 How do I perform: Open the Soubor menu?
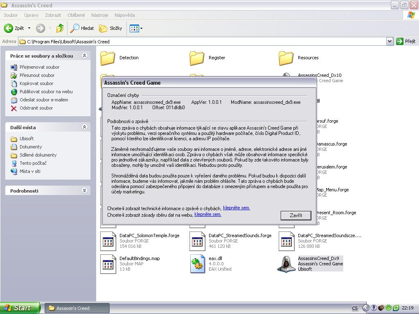11,15
